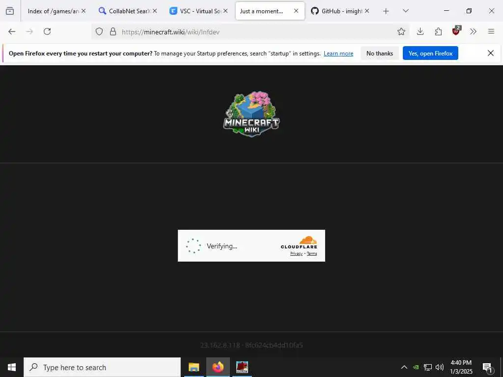The width and height of the screenshot is (503, 377).
Task: Click the Cloudflare verifying spinner
Action: [194, 246]
